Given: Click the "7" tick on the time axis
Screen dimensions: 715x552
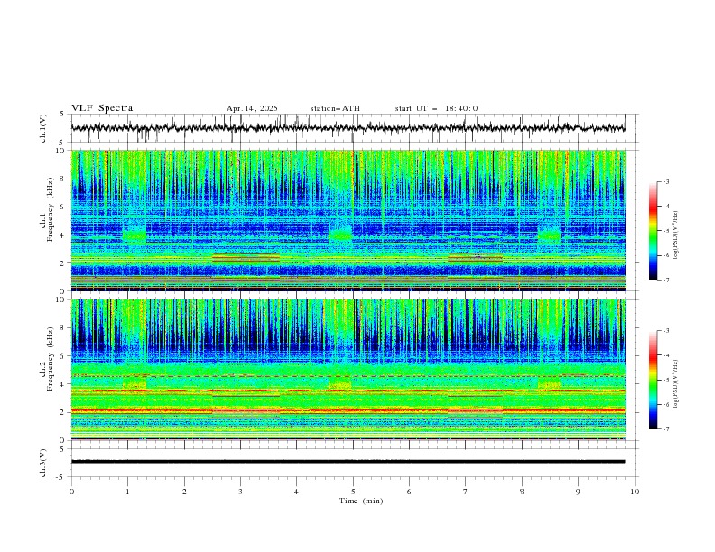Looking at the screenshot, I should click(465, 492).
